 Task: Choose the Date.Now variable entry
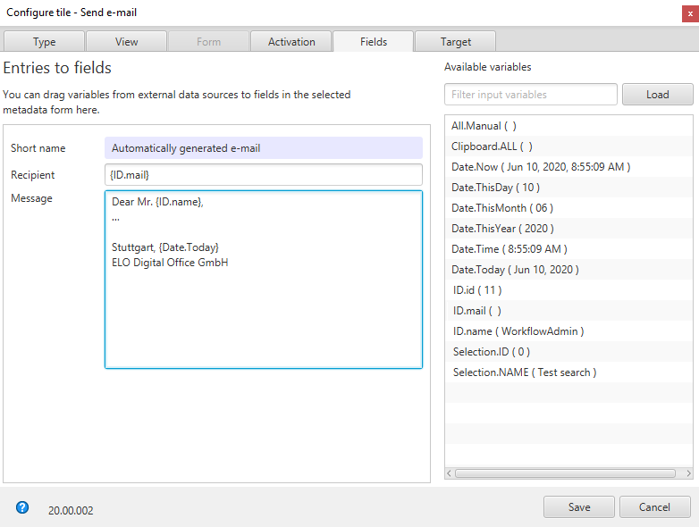[541, 167]
